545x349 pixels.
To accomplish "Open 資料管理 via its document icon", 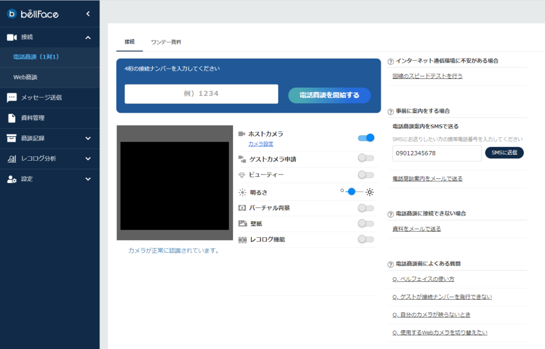I will tap(11, 118).
